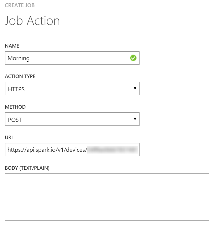Click the BODY (TEXT/PLAIN) label

point(27,168)
